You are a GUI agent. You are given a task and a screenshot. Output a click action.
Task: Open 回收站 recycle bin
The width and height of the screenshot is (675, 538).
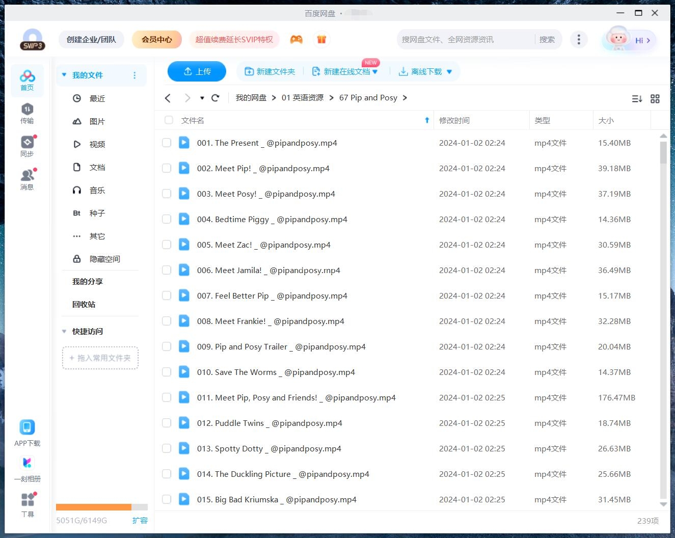pyautogui.click(x=84, y=304)
